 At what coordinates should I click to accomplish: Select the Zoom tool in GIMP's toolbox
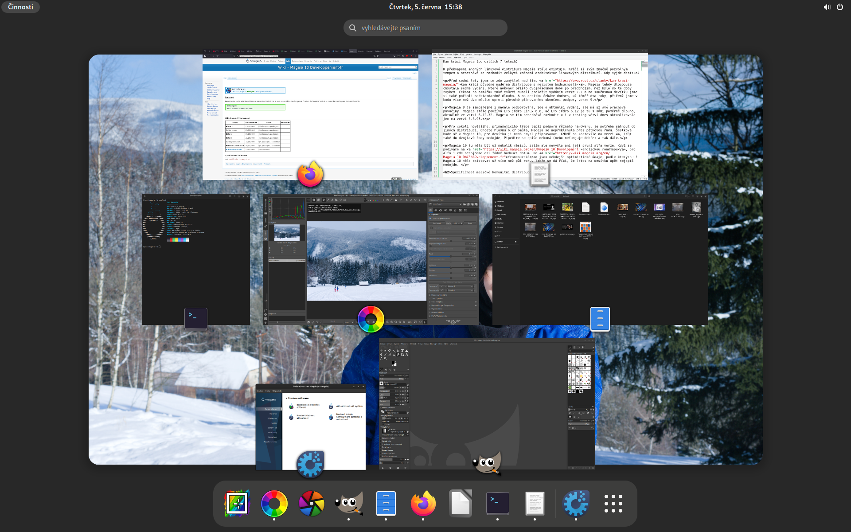[x=385, y=358]
